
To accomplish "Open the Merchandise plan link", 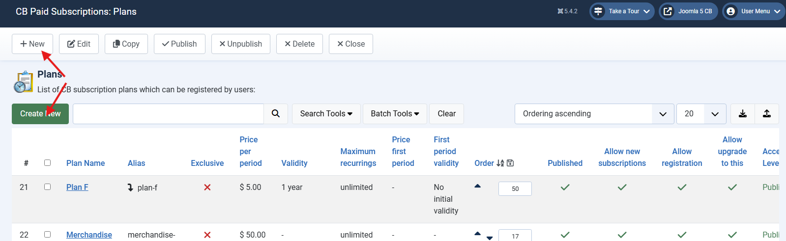I will click(x=89, y=235).
